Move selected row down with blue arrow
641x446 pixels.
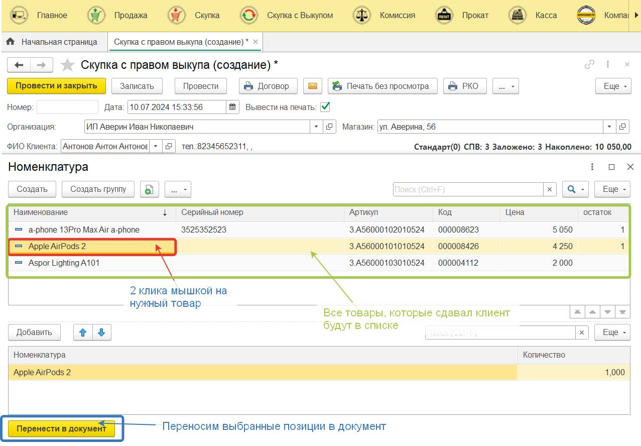tap(101, 332)
